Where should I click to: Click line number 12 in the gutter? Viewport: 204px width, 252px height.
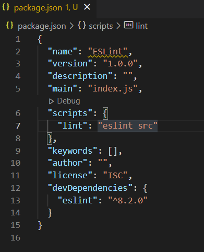tap(15, 188)
